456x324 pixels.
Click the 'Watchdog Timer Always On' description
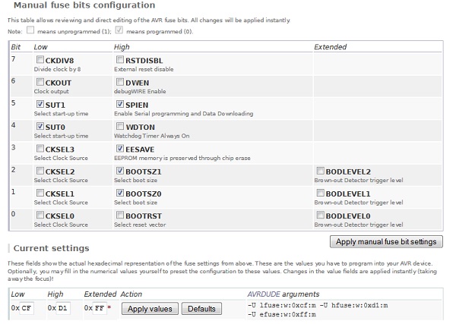coord(151,136)
